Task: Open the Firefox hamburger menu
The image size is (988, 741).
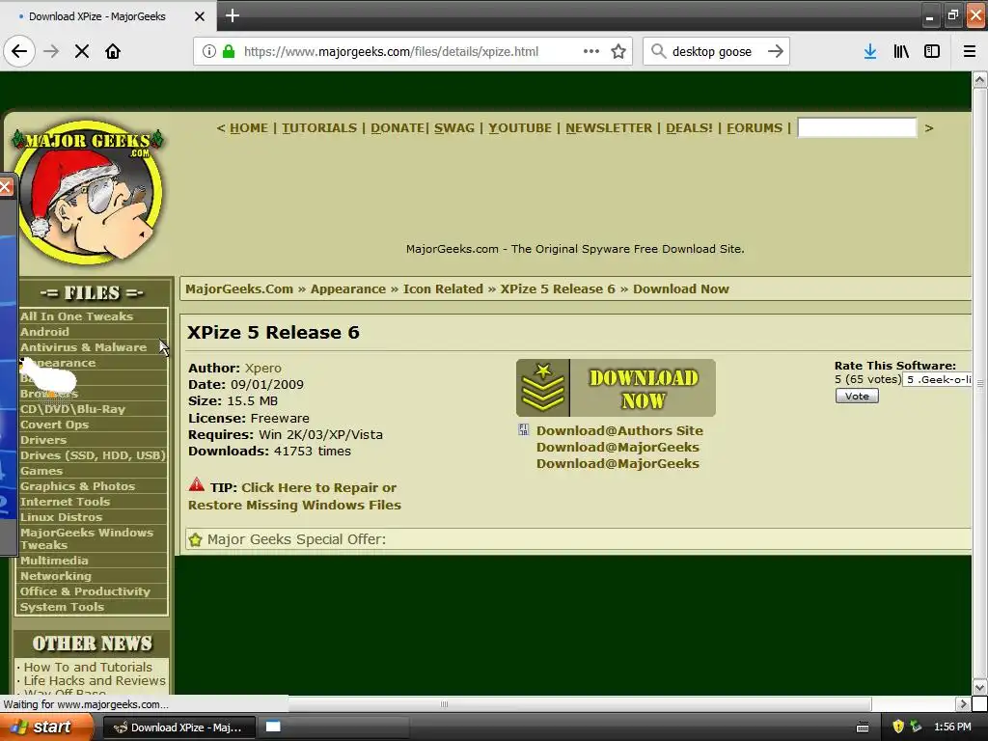Action: coord(969,51)
